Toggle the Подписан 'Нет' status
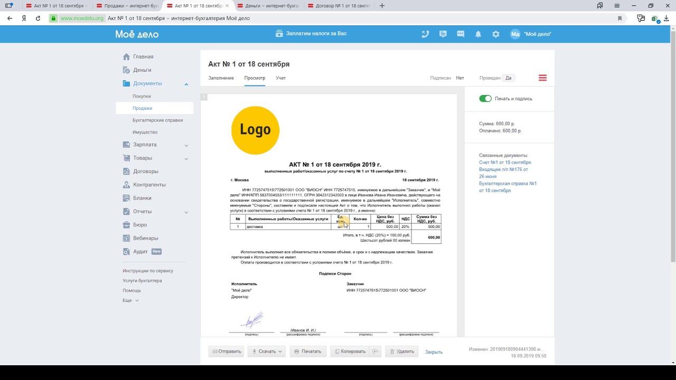 point(460,78)
